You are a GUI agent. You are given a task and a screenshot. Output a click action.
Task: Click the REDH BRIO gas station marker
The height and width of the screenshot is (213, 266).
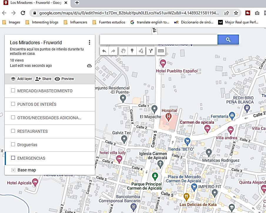(x=247, y=108)
